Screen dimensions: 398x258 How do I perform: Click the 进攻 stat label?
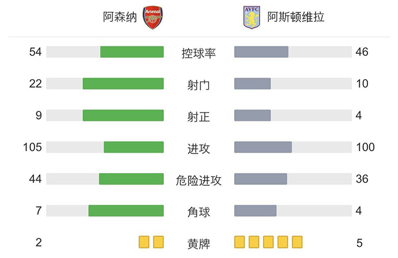[198, 148]
